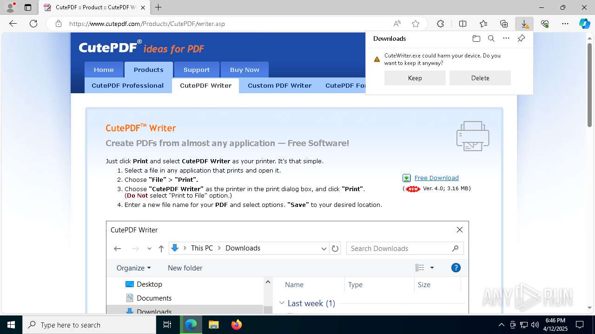The width and height of the screenshot is (595, 334).
Task: Open Favorites list icon
Action: click(483, 24)
